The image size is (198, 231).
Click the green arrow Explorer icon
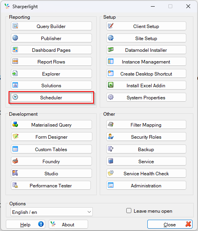pos(15,73)
